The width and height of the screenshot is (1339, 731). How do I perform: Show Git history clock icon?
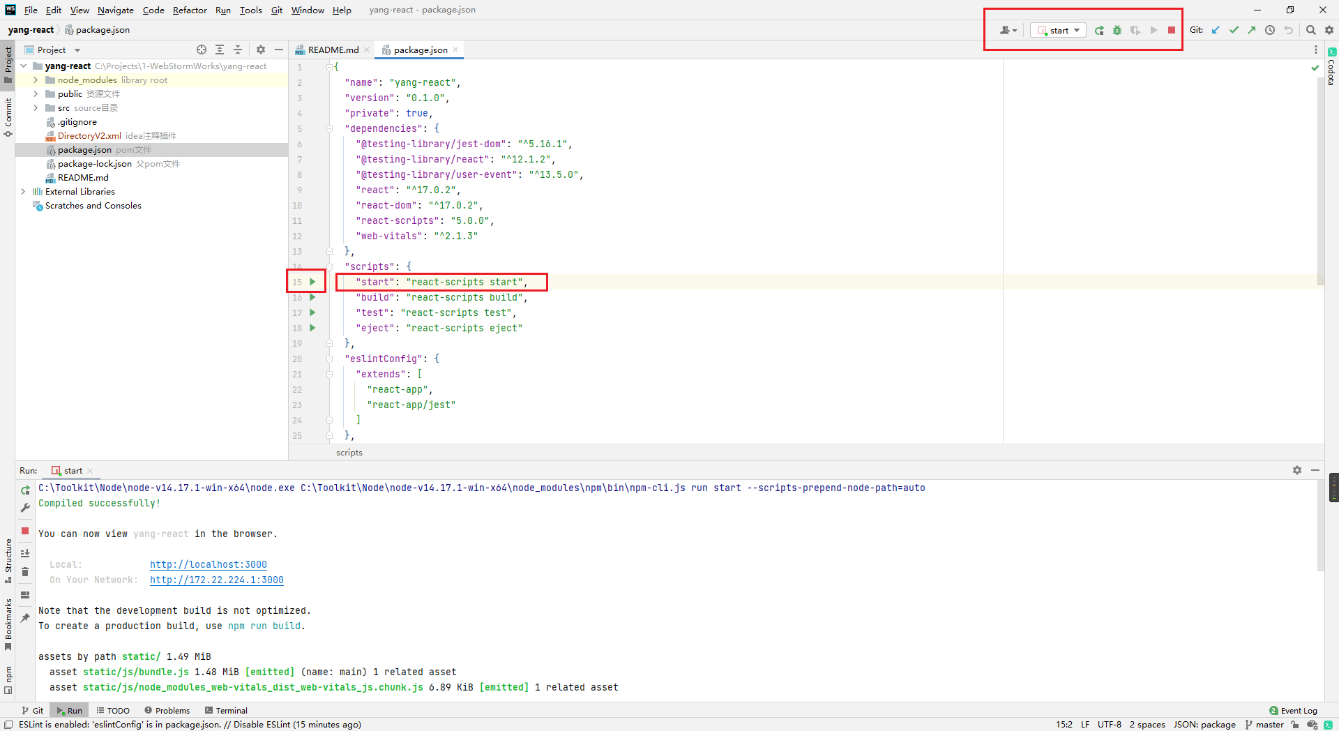tap(1270, 30)
